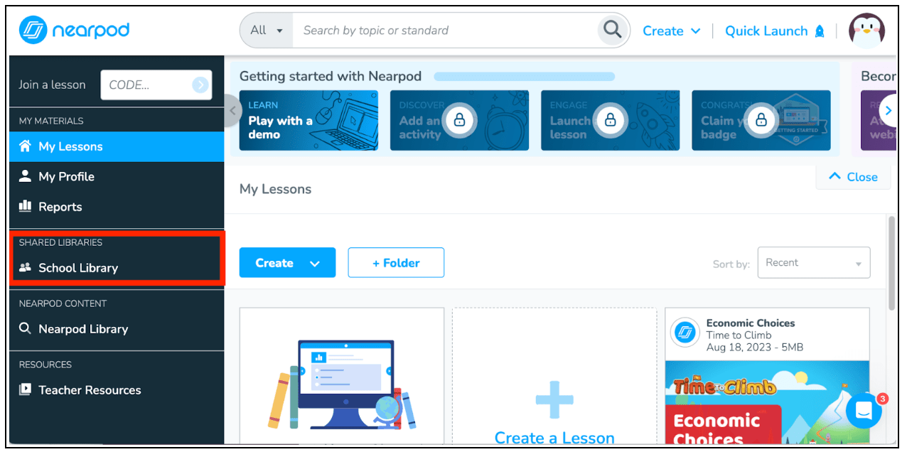This screenshot has height=452, width=907.
Task: Click the magnifying glass search icon
Action: [612, 30]
